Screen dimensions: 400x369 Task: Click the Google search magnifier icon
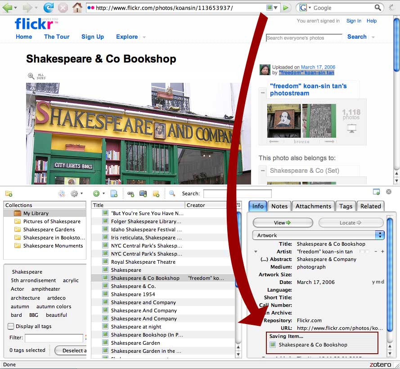coord(378,8)
